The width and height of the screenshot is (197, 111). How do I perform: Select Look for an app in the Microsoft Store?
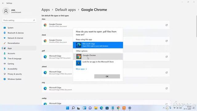pos(98,63)
